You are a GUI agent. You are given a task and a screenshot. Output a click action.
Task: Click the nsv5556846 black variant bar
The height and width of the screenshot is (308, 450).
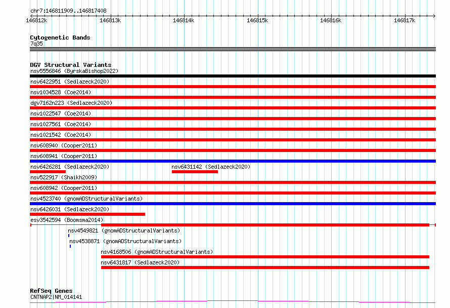pos(233,76)
